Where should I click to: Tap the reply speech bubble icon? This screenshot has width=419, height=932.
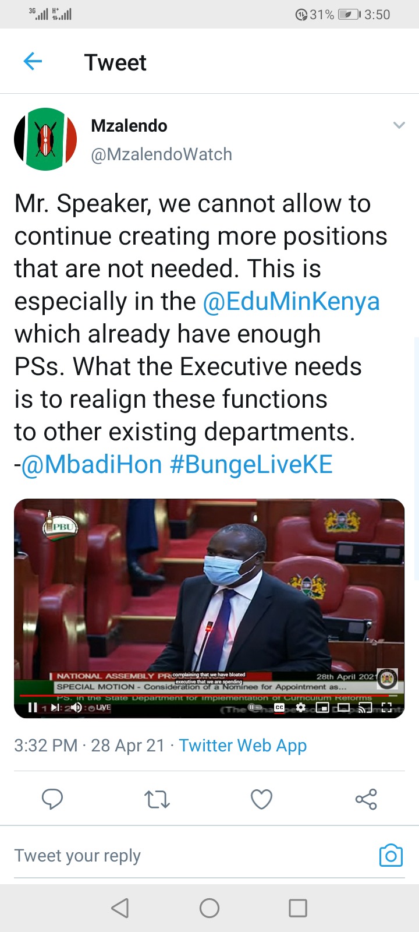[52, 799]
